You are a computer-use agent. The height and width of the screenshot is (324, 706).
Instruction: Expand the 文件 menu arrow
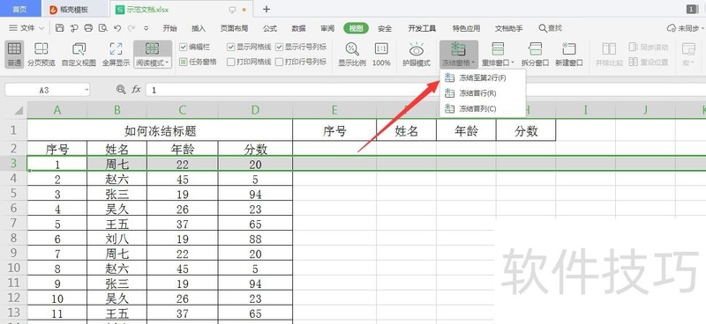41,28
